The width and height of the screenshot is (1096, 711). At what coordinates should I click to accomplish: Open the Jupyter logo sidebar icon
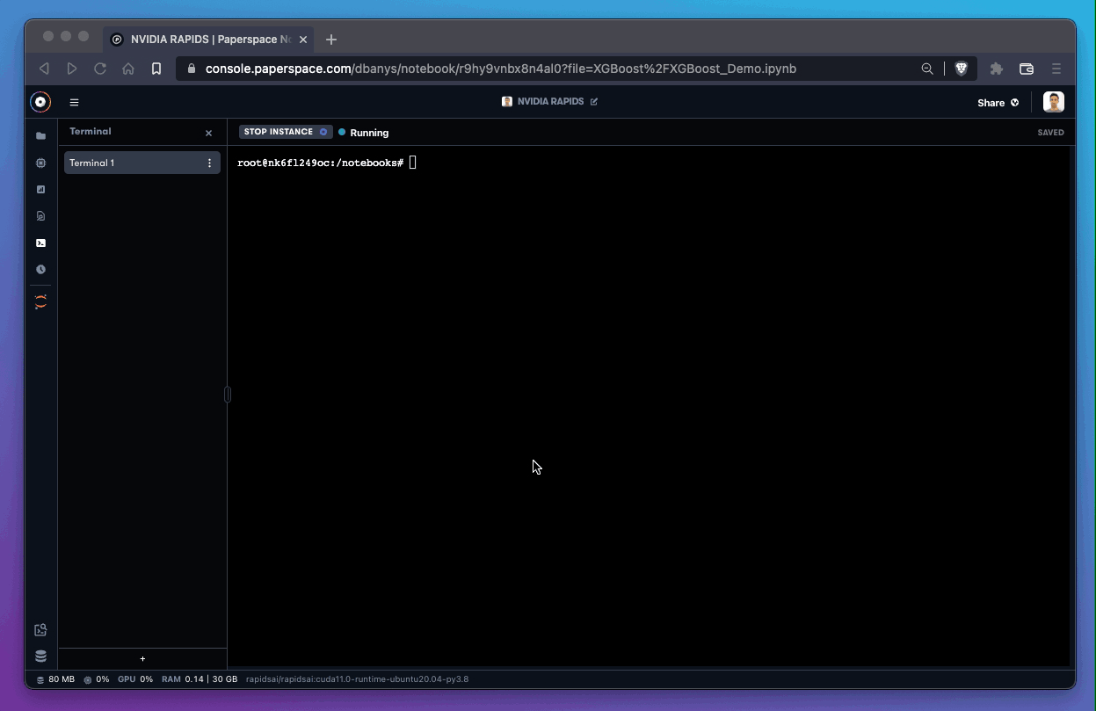(x=40, y=301)
